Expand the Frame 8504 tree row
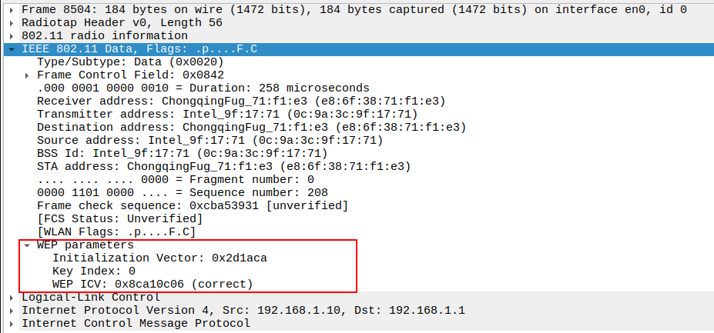 pos(12,10)
